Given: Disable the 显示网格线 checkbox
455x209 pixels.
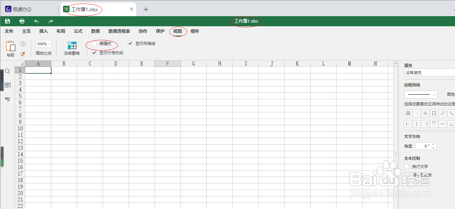Looking at the screenshot, I should coord(130,44).
